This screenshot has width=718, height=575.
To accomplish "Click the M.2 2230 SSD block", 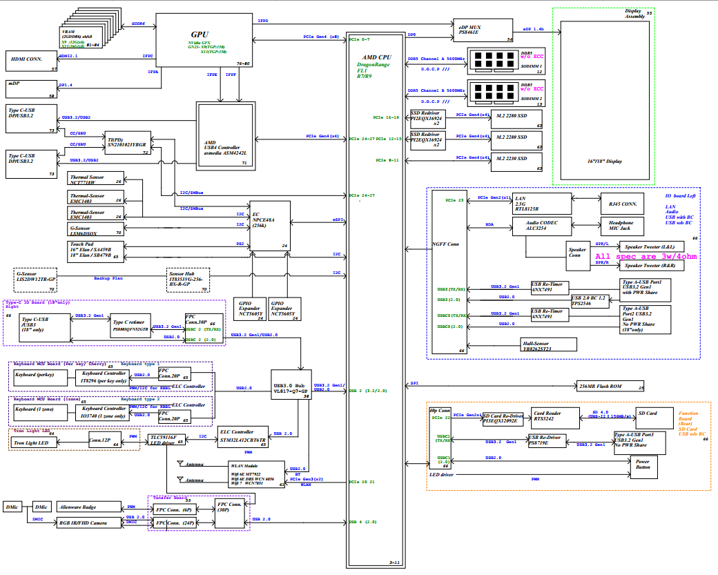I will 516,162.
